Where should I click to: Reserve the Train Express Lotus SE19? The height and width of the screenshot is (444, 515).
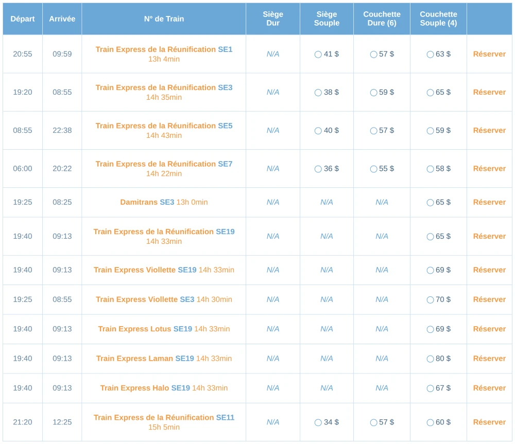click(489, 329)
